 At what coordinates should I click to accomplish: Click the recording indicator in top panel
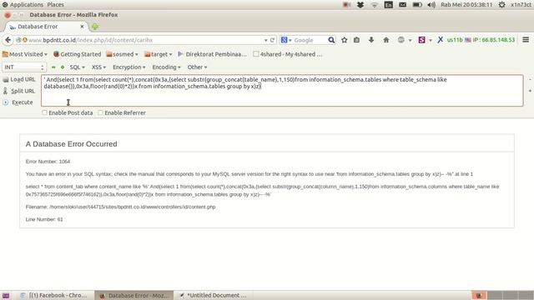(x=347, y=5)
